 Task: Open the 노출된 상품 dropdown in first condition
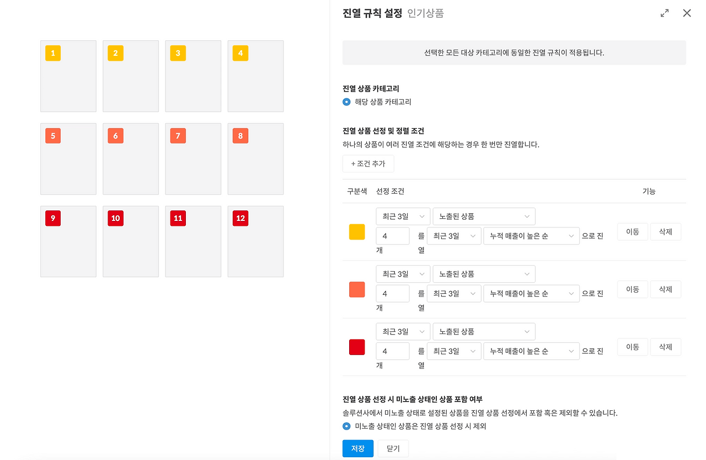point(484,216)
